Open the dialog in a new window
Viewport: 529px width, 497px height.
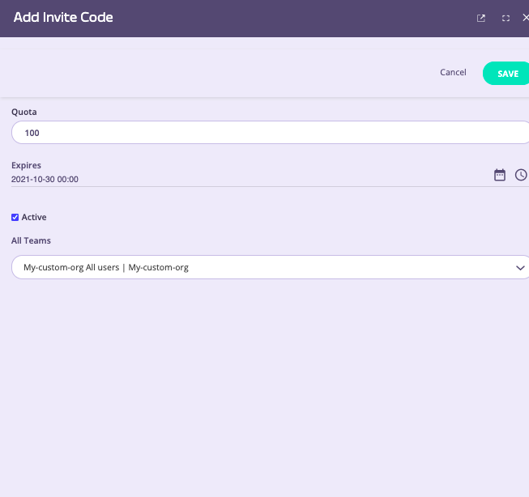point(481,18)
